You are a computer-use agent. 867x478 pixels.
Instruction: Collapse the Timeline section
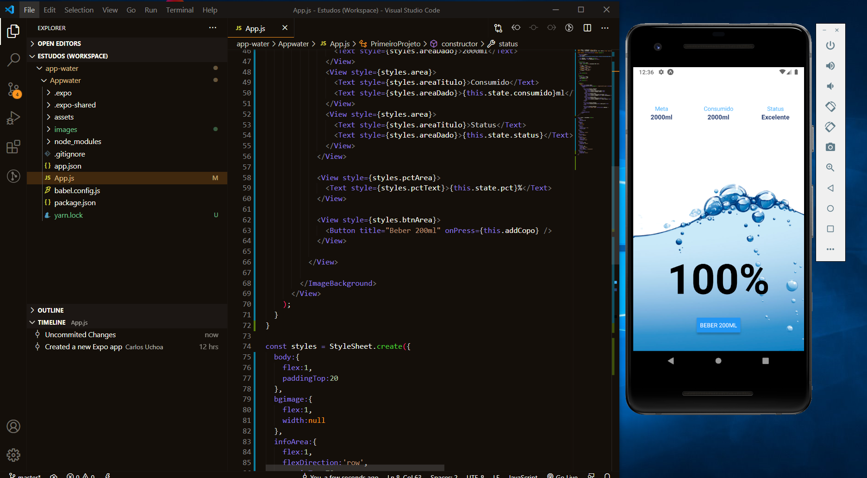click(x=127, y=322)
